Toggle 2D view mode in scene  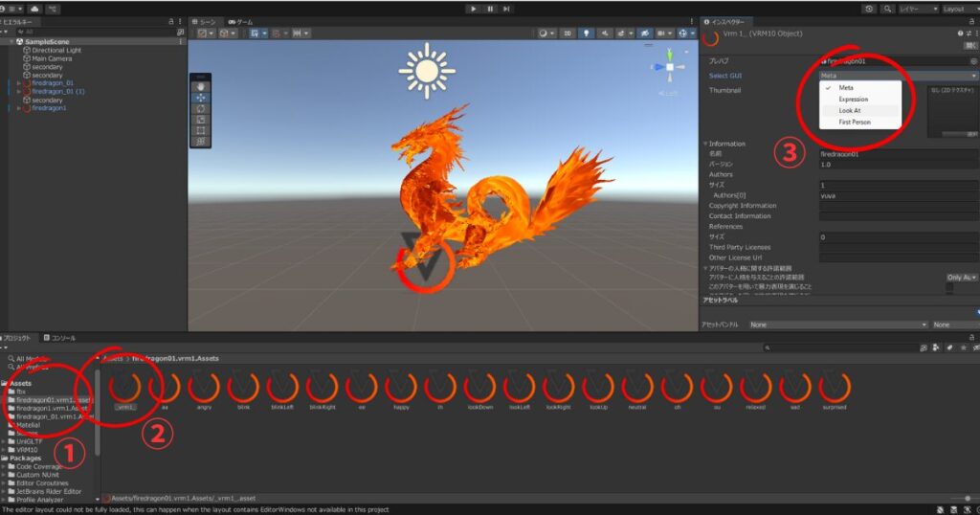(568, 34)
